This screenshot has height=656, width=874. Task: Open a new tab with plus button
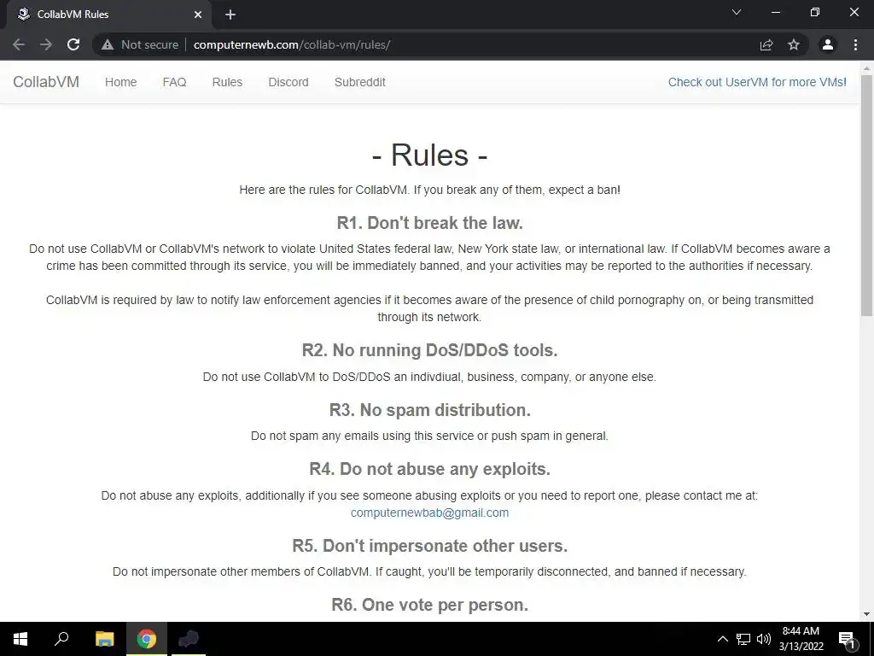click(x=230, y=15)
